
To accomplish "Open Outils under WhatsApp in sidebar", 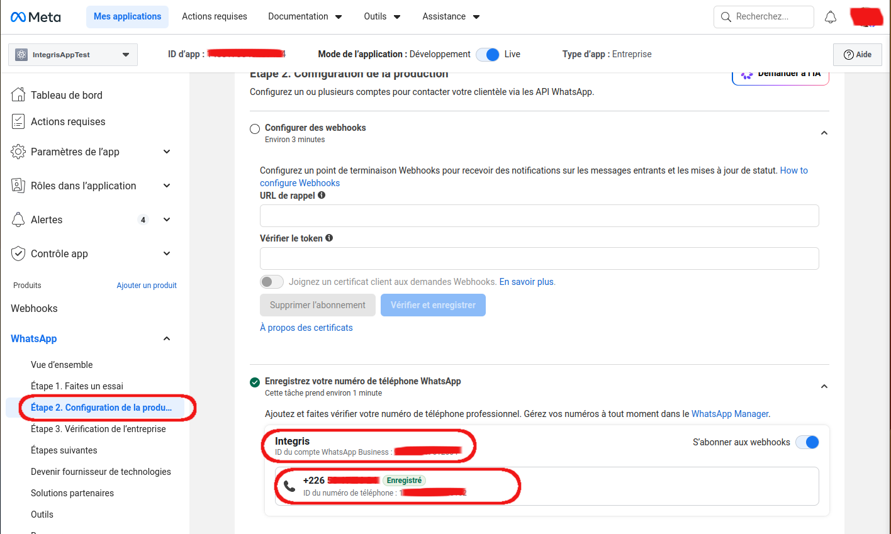I will tap(42, 515).
